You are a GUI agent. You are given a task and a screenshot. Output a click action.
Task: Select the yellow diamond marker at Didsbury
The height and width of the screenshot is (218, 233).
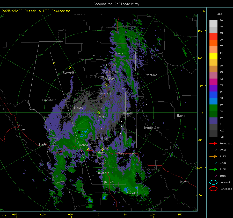[x=99, y=113]
